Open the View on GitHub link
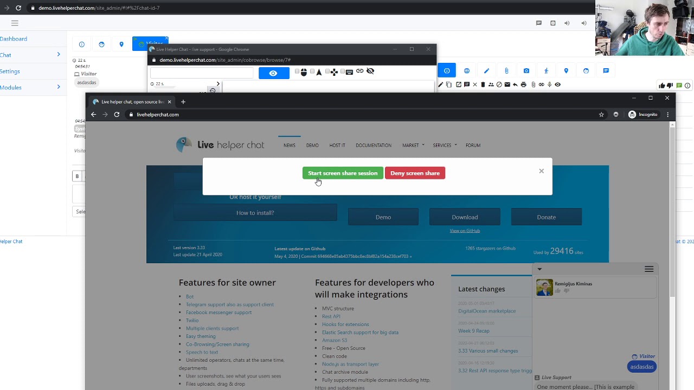Image resolution: width=694 pixels, height=390 pixels. tap(465, 231)
